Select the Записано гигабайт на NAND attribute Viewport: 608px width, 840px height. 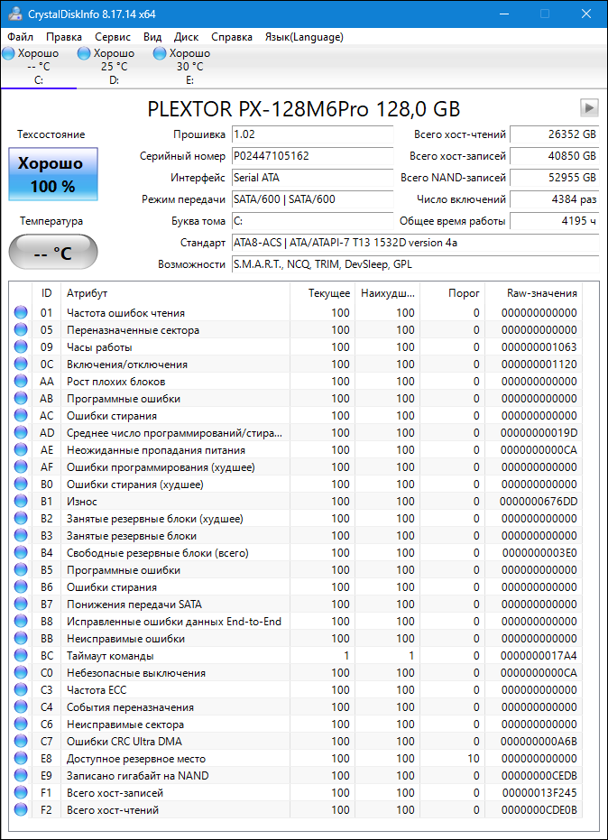point(138,776)
